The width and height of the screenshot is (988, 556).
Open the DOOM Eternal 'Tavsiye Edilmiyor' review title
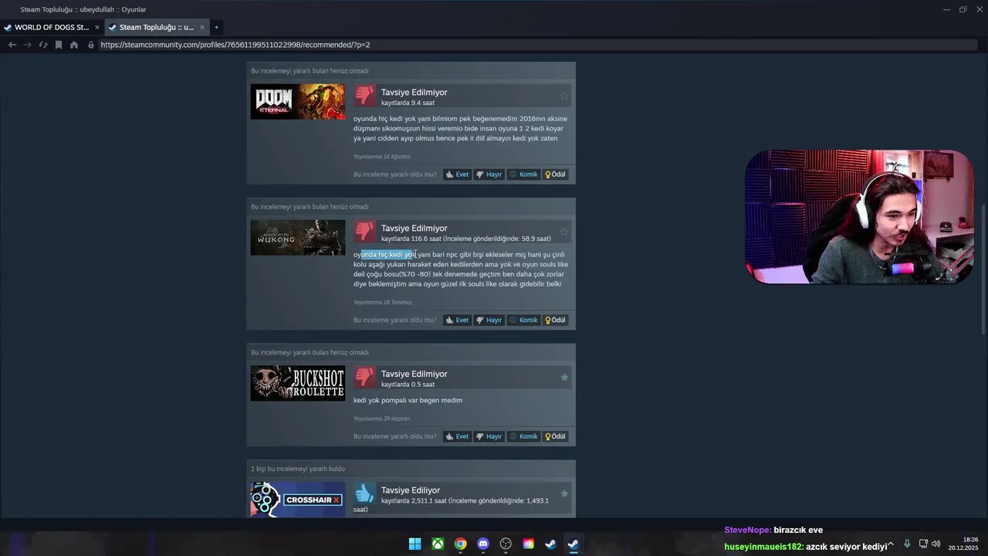[414, 92]
